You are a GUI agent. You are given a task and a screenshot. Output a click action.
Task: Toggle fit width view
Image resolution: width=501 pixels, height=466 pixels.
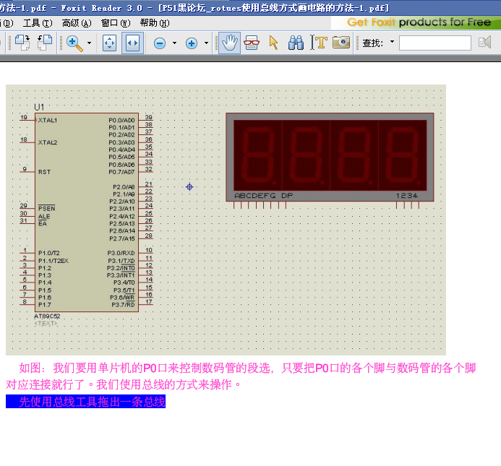coord(132,43)
